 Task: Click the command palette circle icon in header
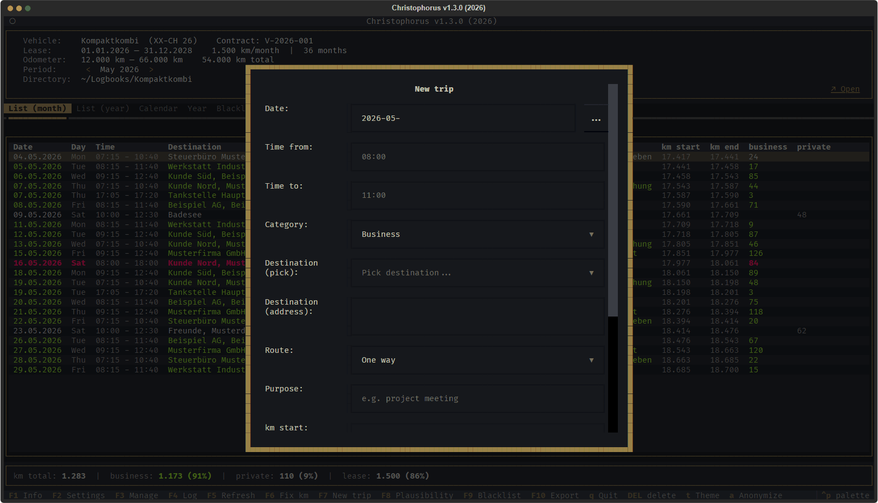pos(12,21)
